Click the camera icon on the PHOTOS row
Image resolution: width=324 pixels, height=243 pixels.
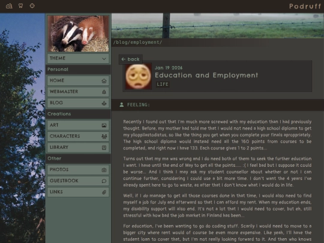coord(104,170)
